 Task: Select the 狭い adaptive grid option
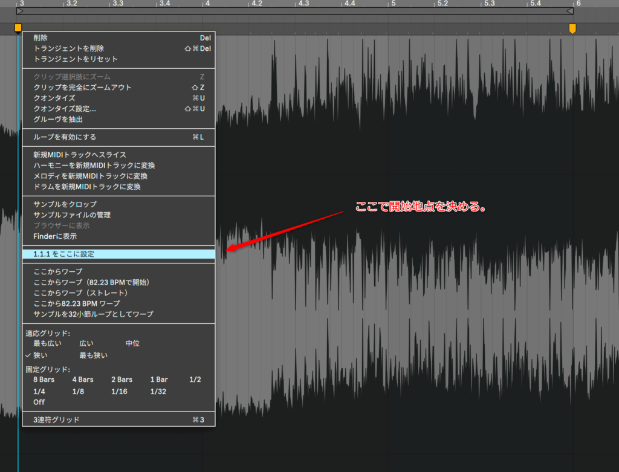tap(40, 355)
